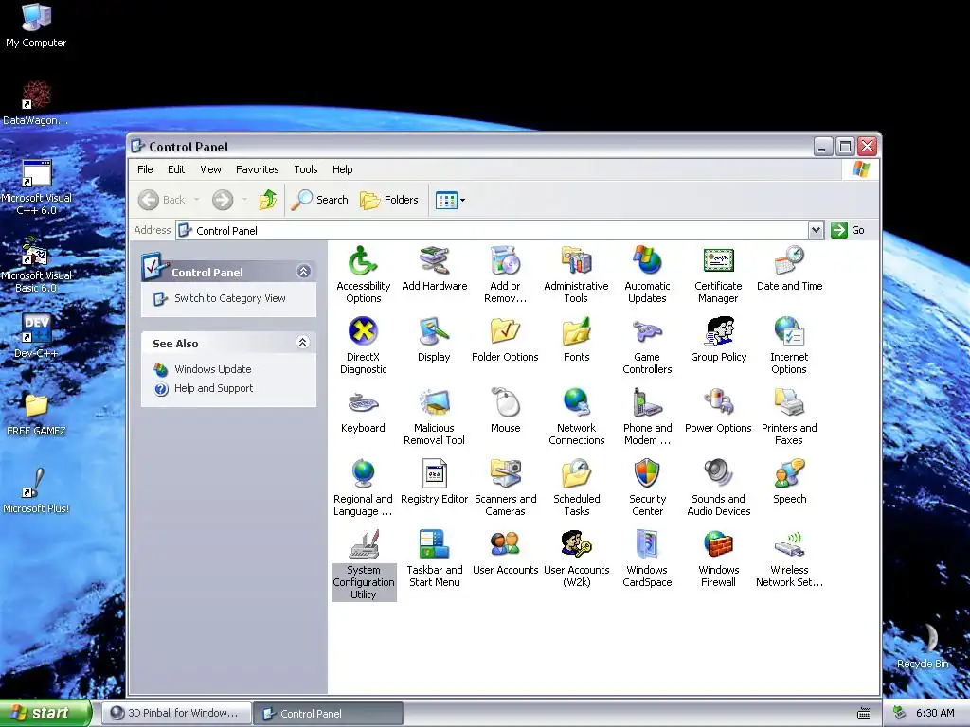This screenshot has width=970, height=727.
Task: Select the Mouse applet icon
Action: [506, 411]
